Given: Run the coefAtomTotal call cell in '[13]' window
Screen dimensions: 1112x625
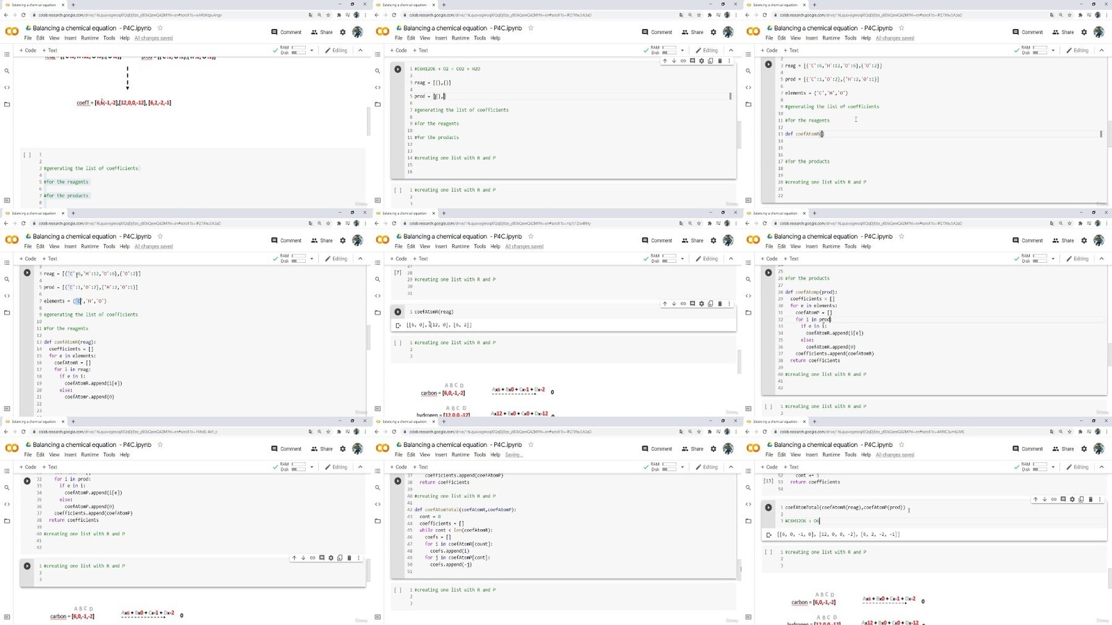Looking at the screenshot, I should pyautogui.click(x=768, y=508).
